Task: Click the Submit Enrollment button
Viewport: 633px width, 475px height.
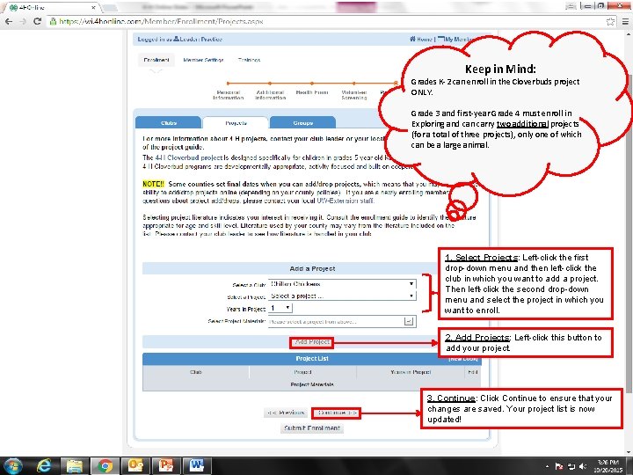Action: tap(311, 428)
